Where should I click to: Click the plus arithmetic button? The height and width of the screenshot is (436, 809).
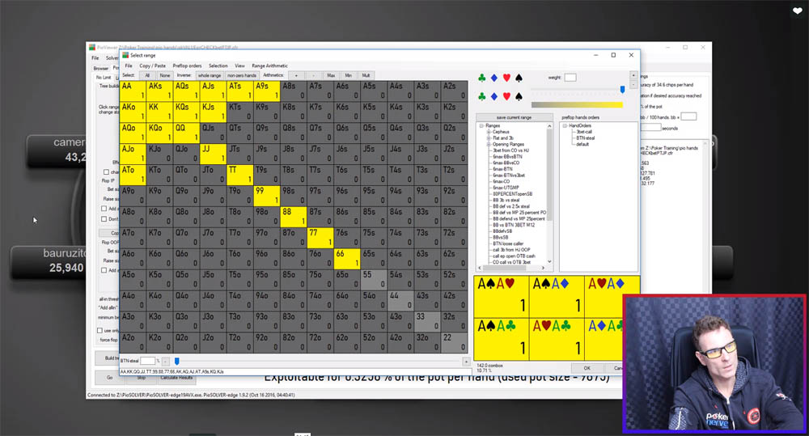coord(296,75)
